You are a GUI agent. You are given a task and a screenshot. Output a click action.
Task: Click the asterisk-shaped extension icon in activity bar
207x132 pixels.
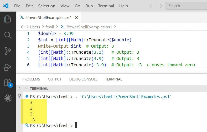[x=8, y=98]
